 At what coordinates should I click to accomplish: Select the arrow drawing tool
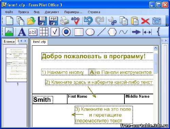coord(136,32)
